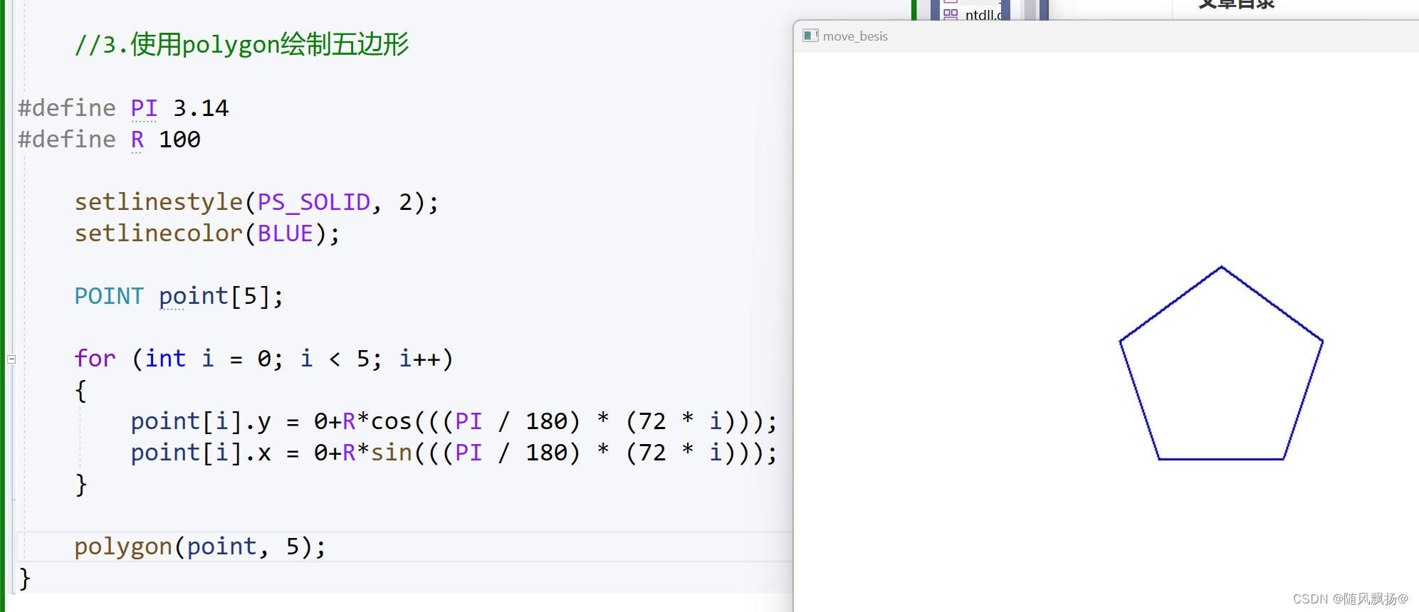The image size is (1419, 612).
Task: Click the setlinestyle(PS_SOLID, 2) line
Action: 256,202
